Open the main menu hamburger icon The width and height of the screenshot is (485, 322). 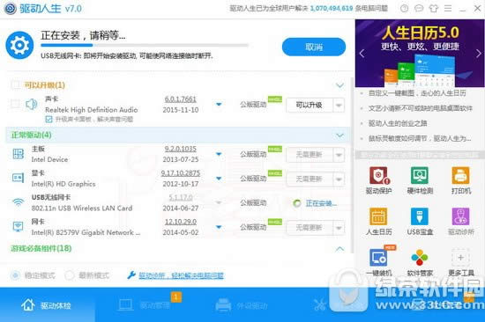pyautogui.click(x=448, y=8)
